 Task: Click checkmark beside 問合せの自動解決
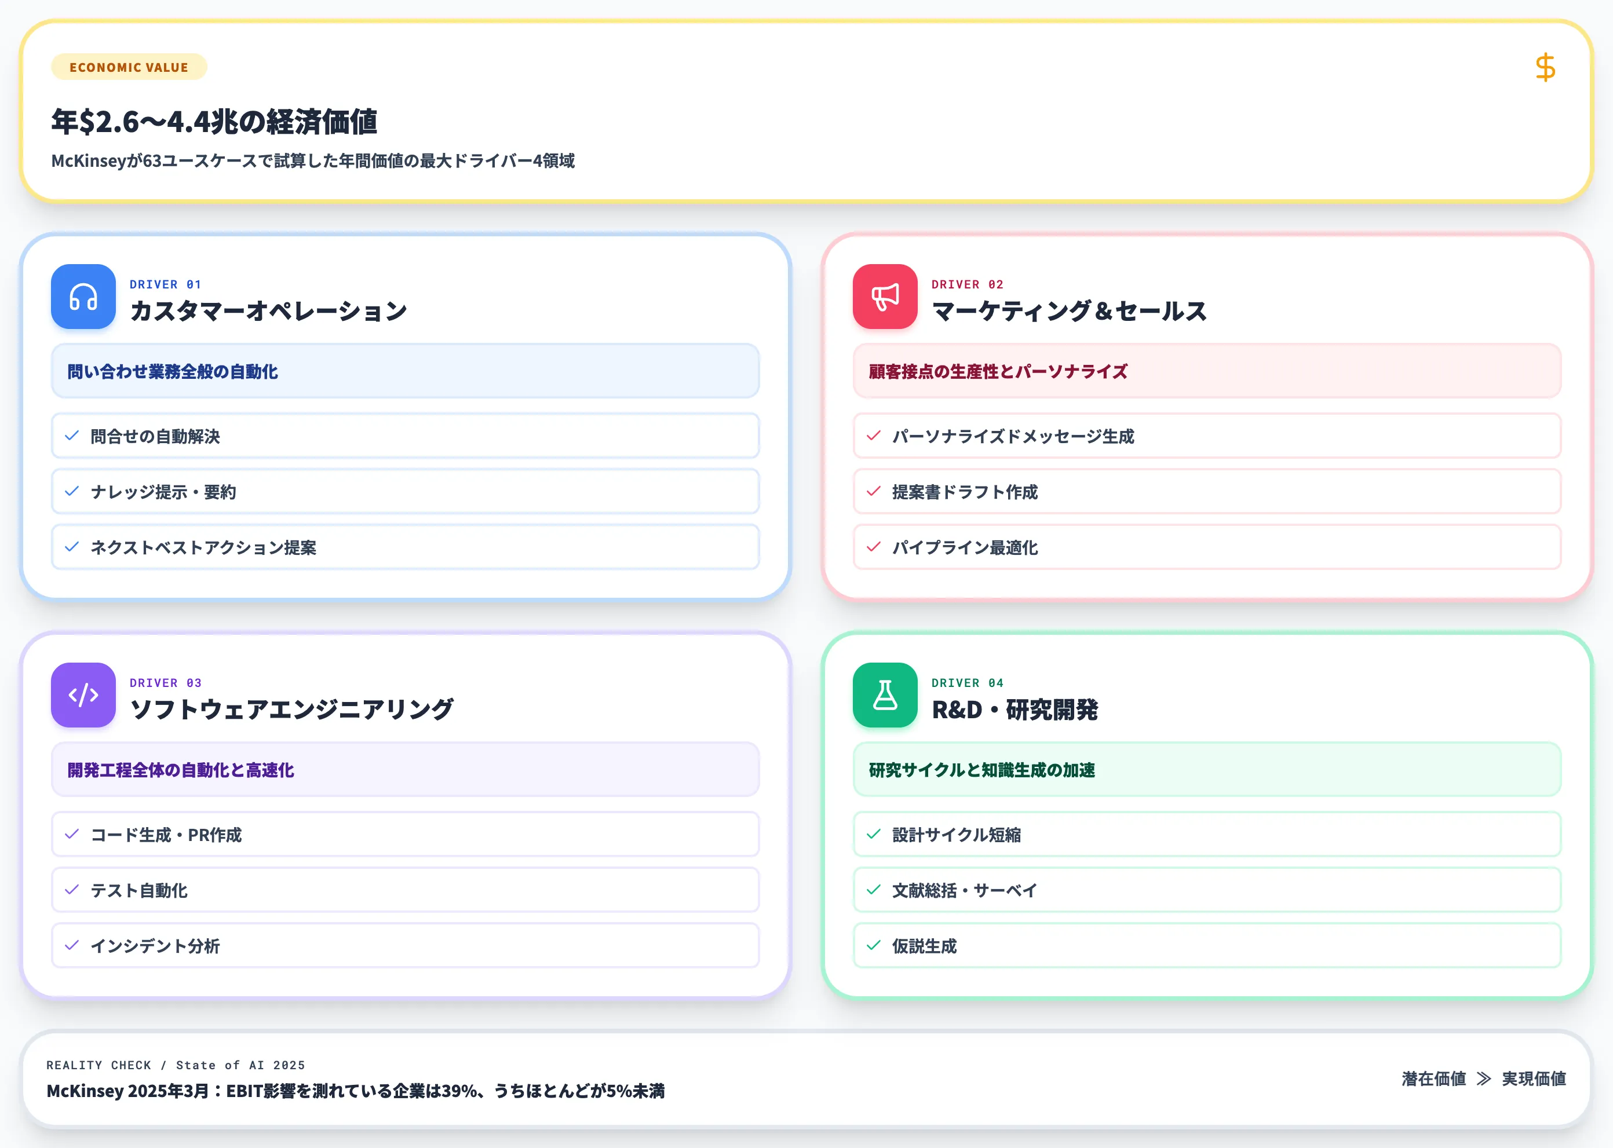[71, 436]
